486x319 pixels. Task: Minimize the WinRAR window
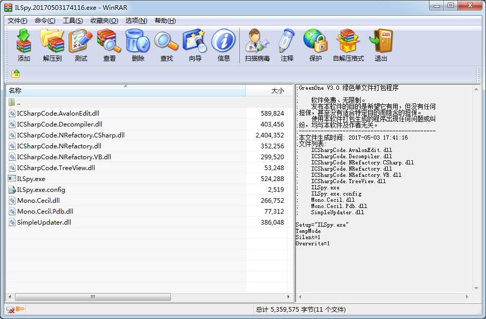click(x=437, y=6)
